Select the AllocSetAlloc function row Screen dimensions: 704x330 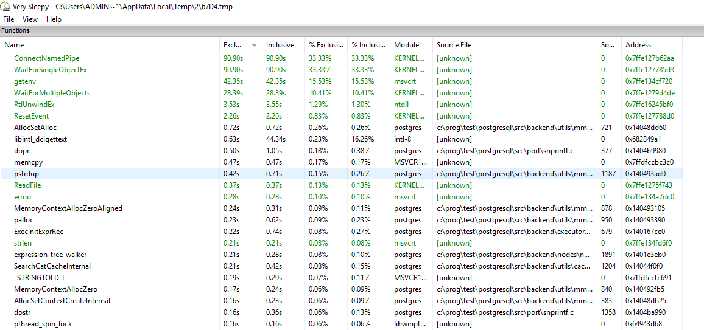point(35,128)
